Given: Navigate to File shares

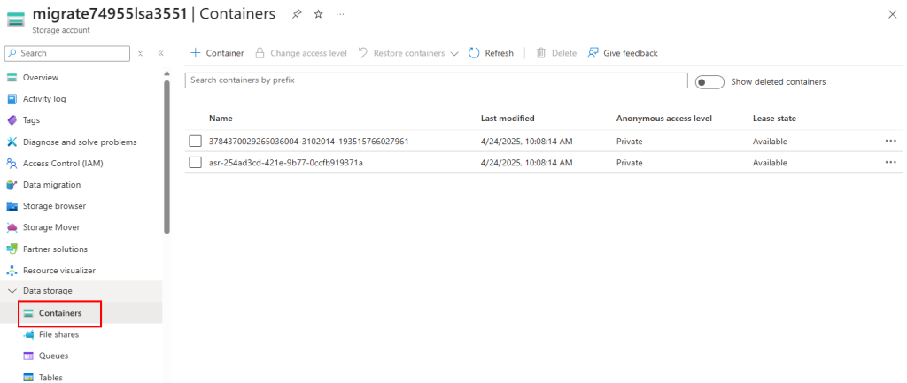Looking at the screenshot, I should tap(59, 334).
